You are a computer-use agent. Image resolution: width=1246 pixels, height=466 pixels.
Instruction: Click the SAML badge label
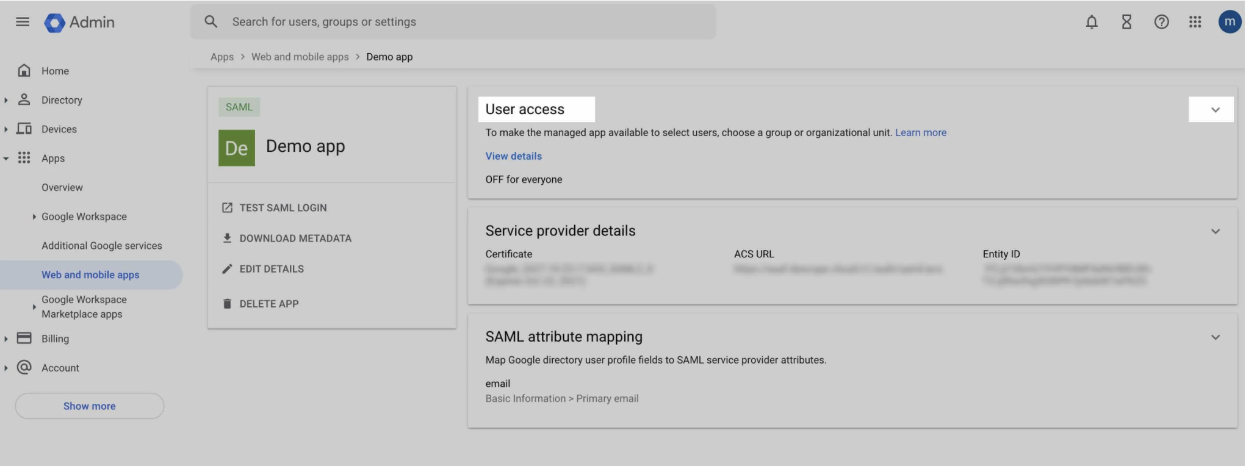(x=239, y=107)
